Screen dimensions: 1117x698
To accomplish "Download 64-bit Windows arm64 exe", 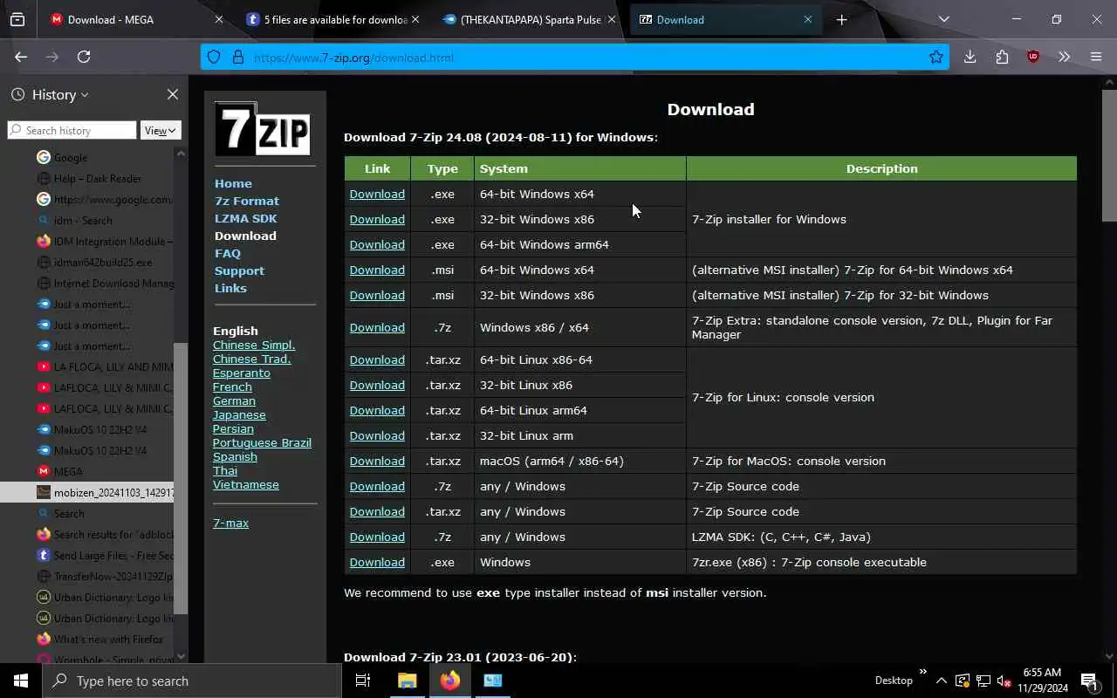I will [377, 244].
